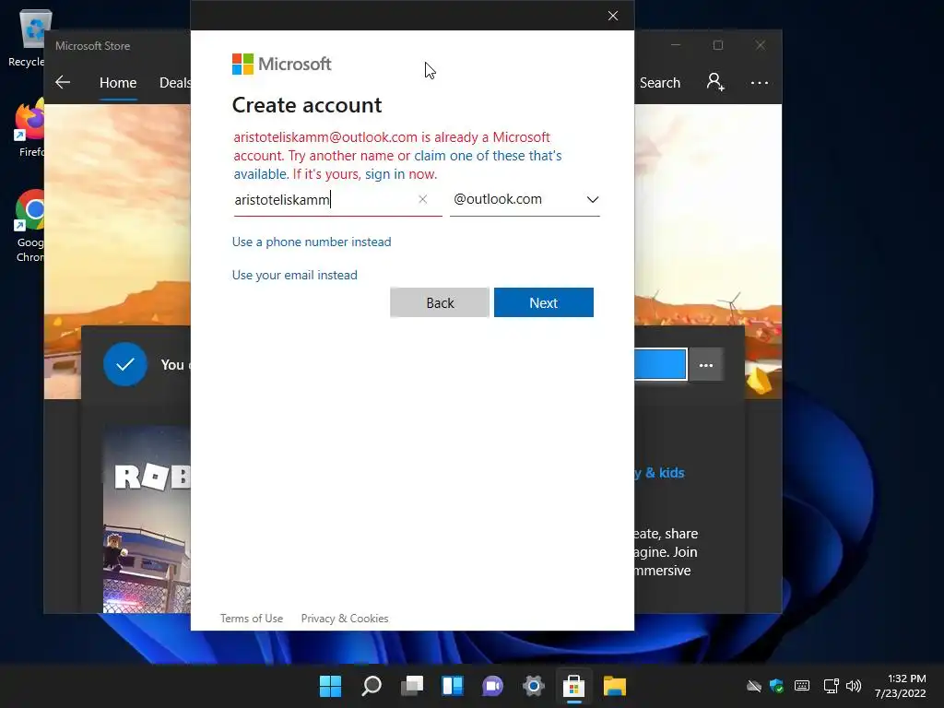Open the Firefox desktop shortcut
Image resolution: width=944 pixels, height=708 pixels.
pos(30,129)
